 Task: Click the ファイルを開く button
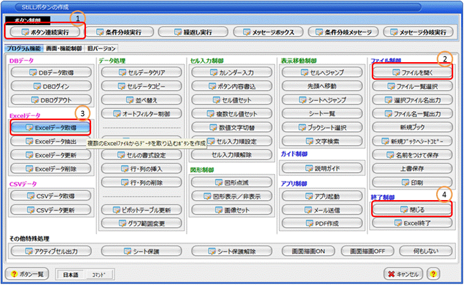[412, 72]
